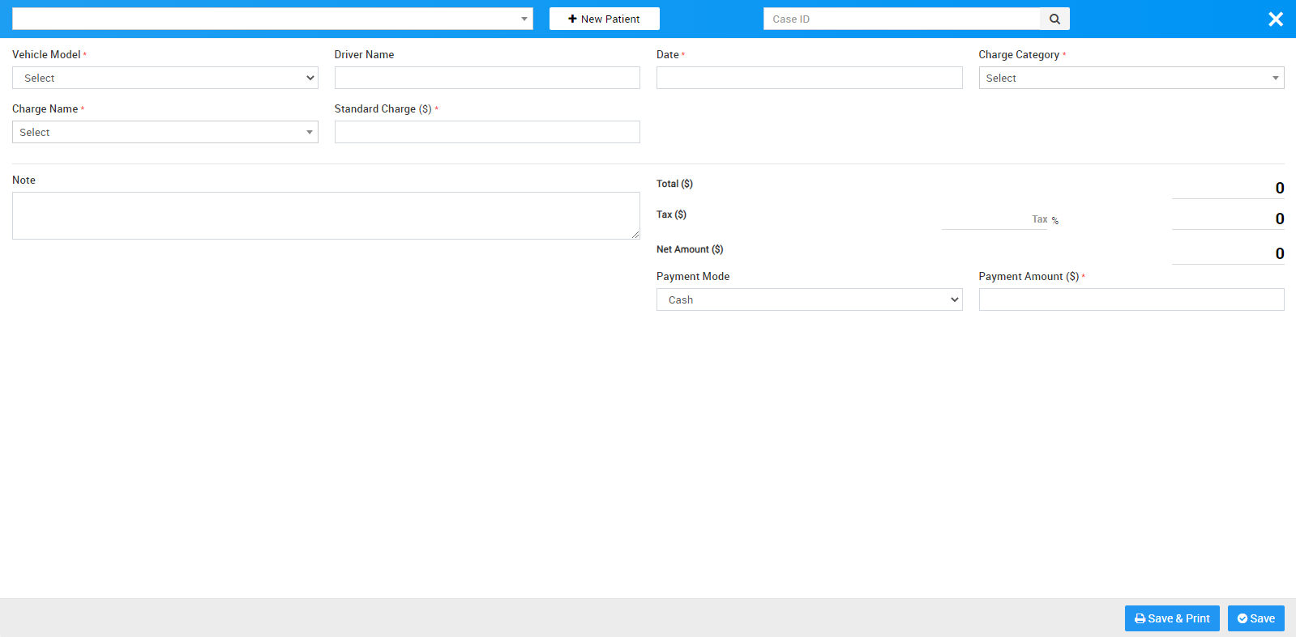Image resolution: width=1296 pixels, height=637 pixels.
Task: Close the form with the X icon
Action: (1275, 19)
